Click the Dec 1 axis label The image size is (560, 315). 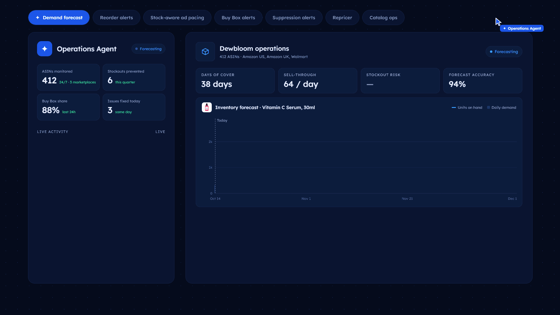[512, 199]
